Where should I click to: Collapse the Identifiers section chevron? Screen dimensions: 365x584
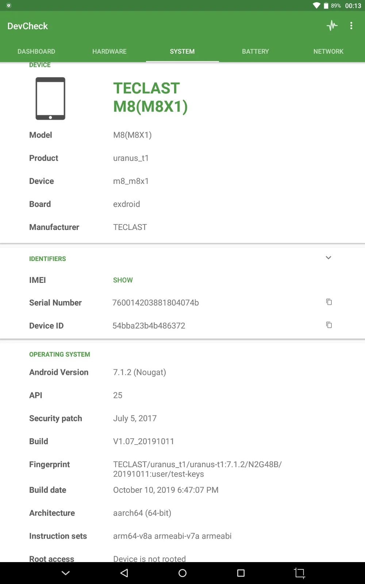tap(328, 258)
